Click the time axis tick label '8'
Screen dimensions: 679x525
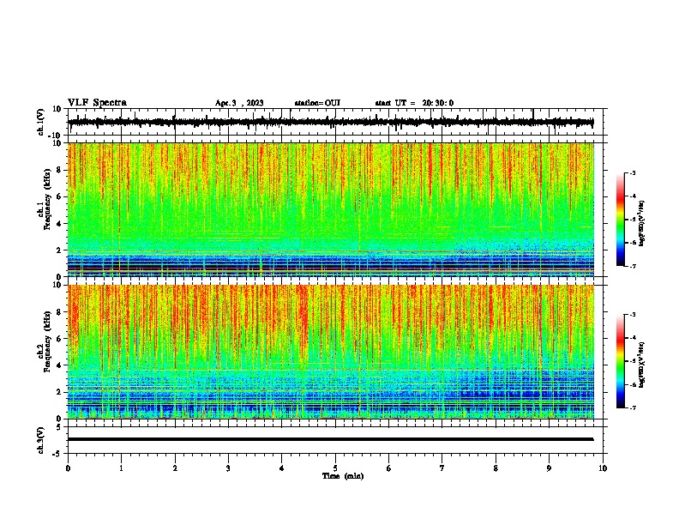tap(496, 468)
